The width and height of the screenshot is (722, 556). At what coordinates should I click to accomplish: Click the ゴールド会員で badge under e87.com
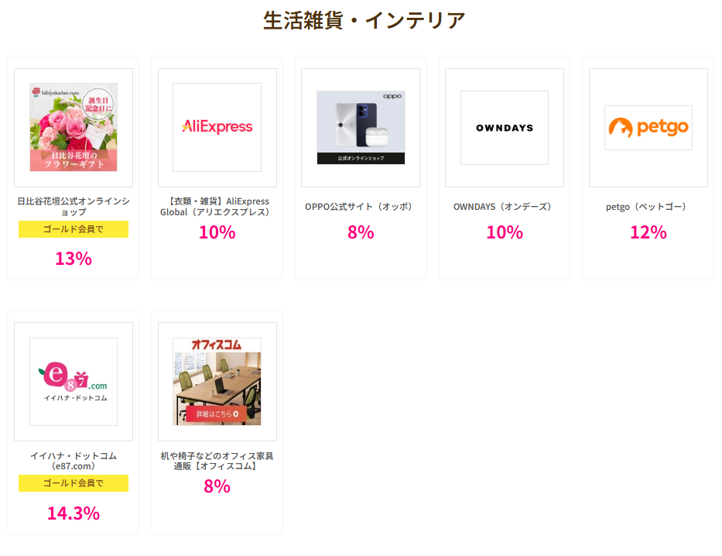coord(74,483)
